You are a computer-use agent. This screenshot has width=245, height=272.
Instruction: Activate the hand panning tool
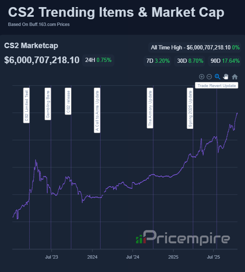point(226,77)
